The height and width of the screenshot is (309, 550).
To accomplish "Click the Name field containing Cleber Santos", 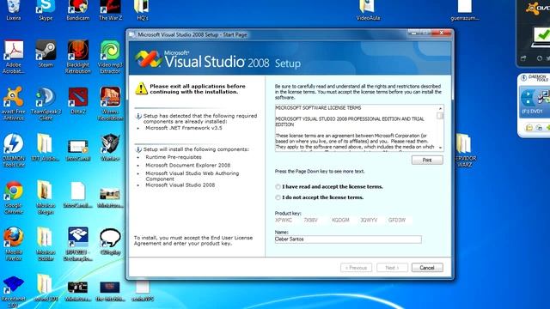I will click(x=348, y=239).
